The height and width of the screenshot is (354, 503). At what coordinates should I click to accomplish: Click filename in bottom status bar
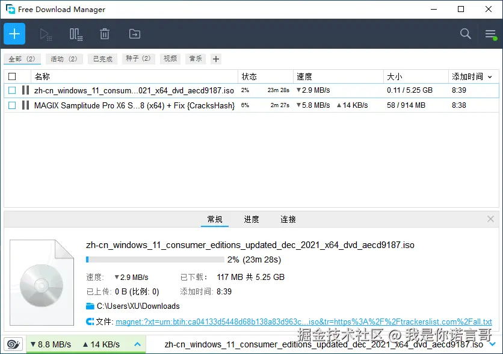coord(324,344)
